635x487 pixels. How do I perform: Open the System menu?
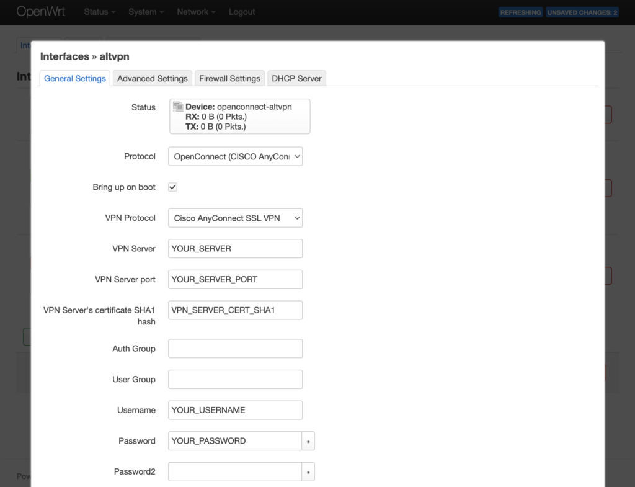[146, 12]
